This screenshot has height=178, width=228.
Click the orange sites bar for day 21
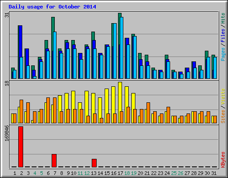(148, 113)
